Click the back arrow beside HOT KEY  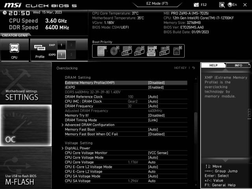(x=194, y=68)
